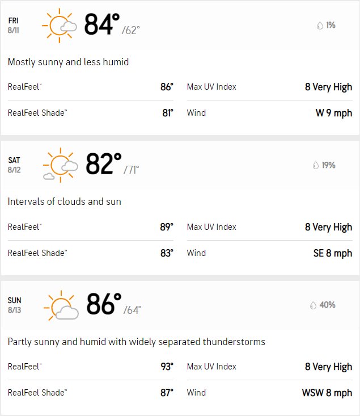360x416 pixels.
Task: Click Saturday's Wind SE 8 mph value
Action: (x=333, y=253)
